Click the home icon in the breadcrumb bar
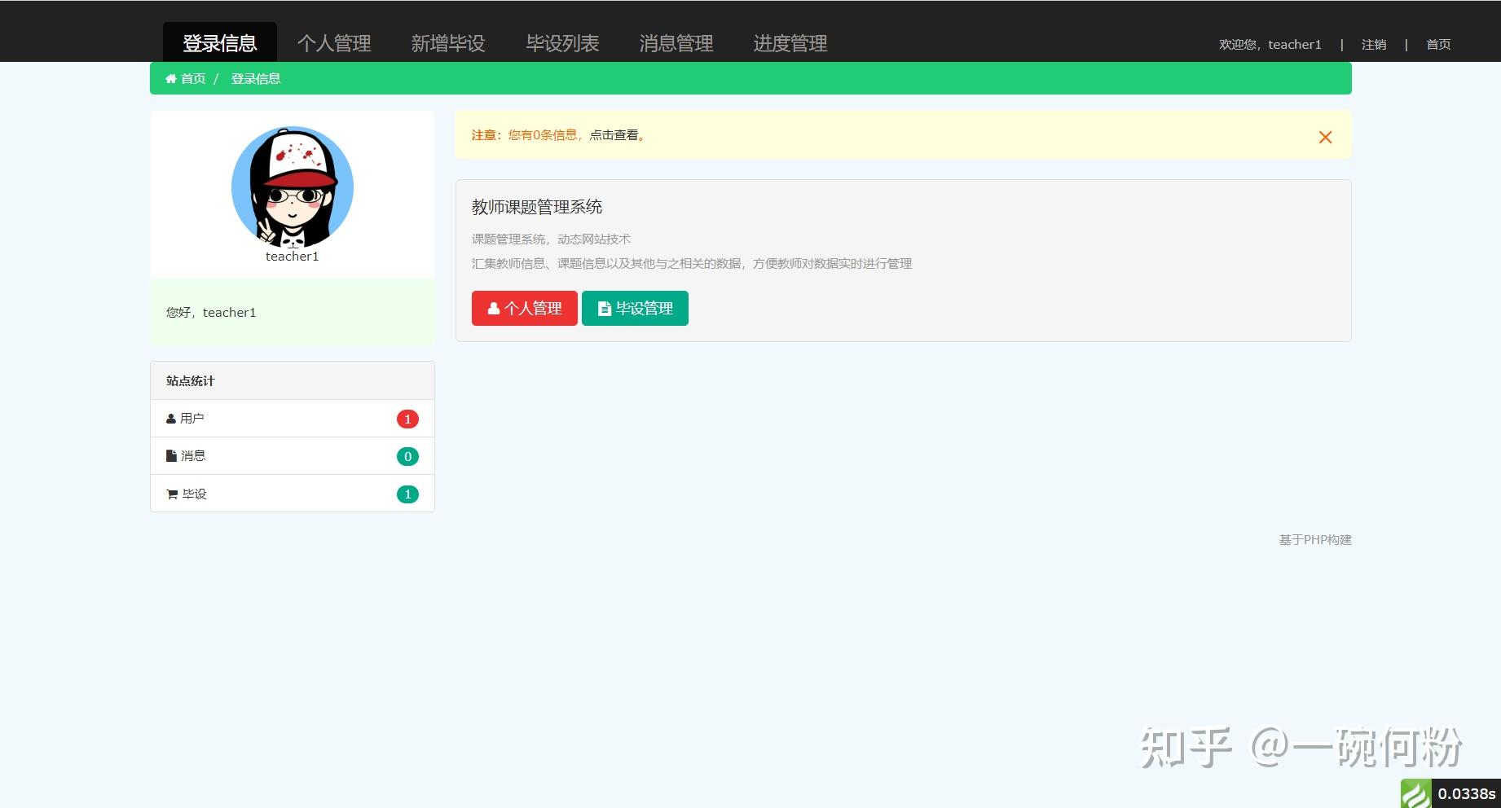This screenshot has height=808, width=1501. pyautogui.click(x=171, y=78)
